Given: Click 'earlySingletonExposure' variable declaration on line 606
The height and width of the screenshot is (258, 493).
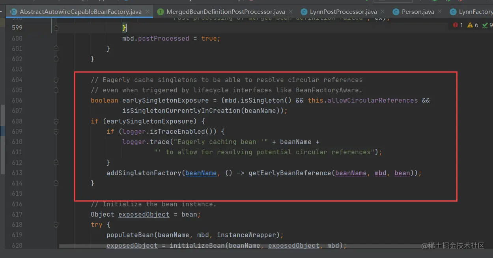Looking at the screenshot, I should click(x=166, y=100).
